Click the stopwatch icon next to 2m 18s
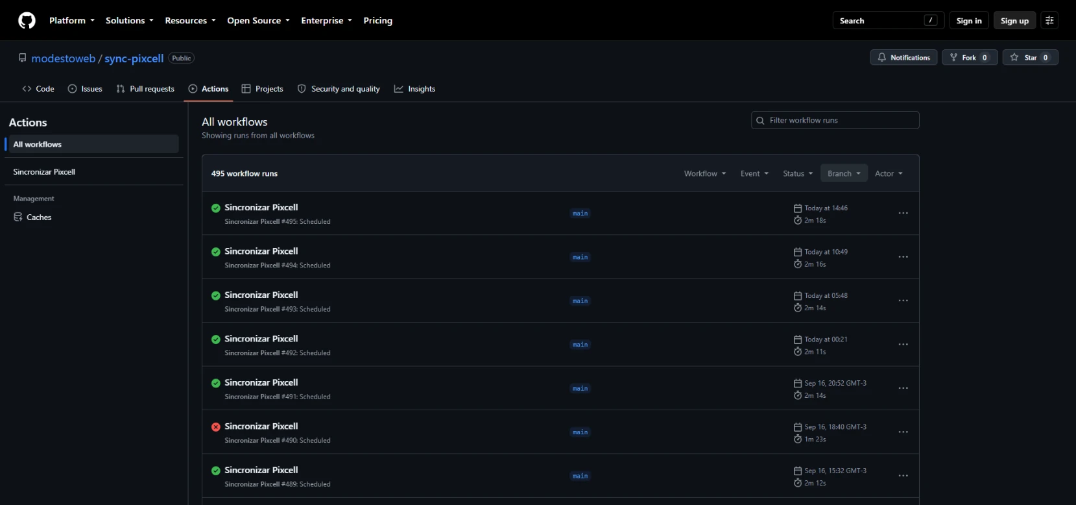The width and height of the screenshot is (1076, 505). [x=798, y=221]
